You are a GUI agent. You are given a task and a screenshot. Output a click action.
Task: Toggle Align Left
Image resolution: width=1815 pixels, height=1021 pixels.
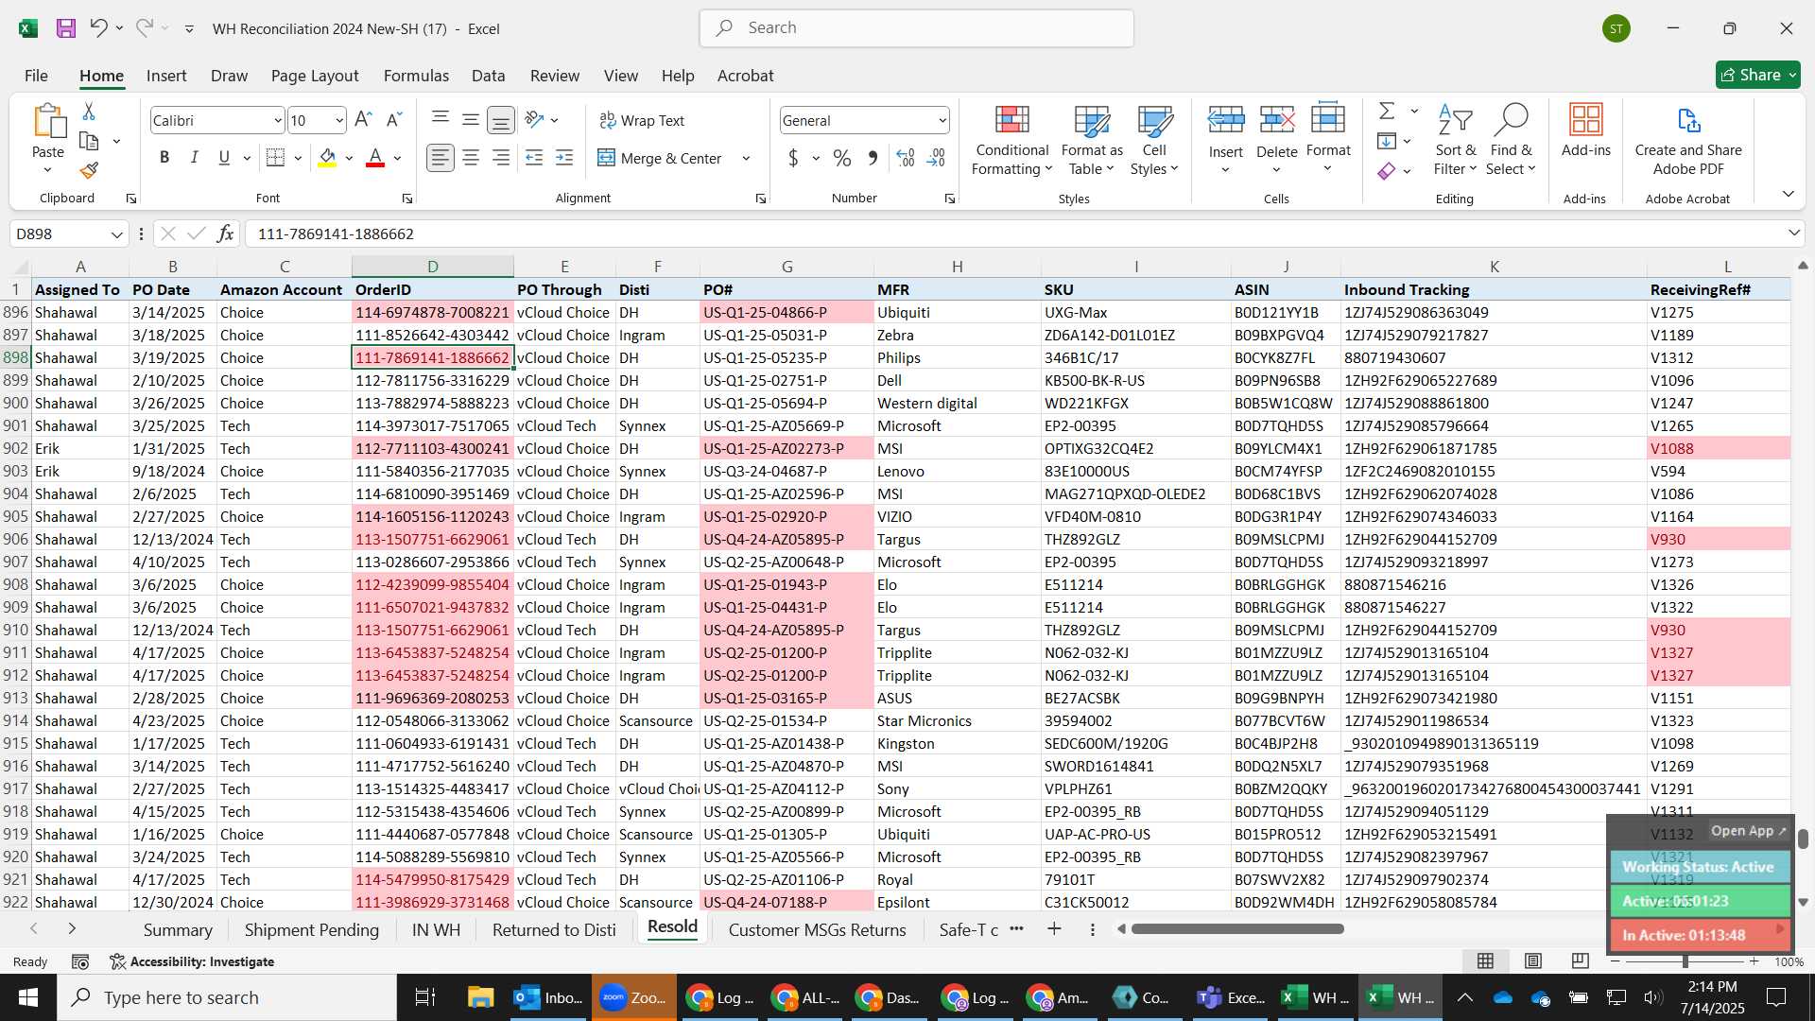tap(440, 158)
